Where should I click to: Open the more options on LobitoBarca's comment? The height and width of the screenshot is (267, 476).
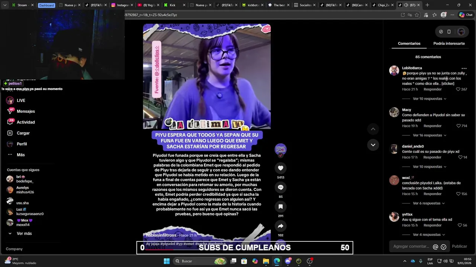[464, 68]
